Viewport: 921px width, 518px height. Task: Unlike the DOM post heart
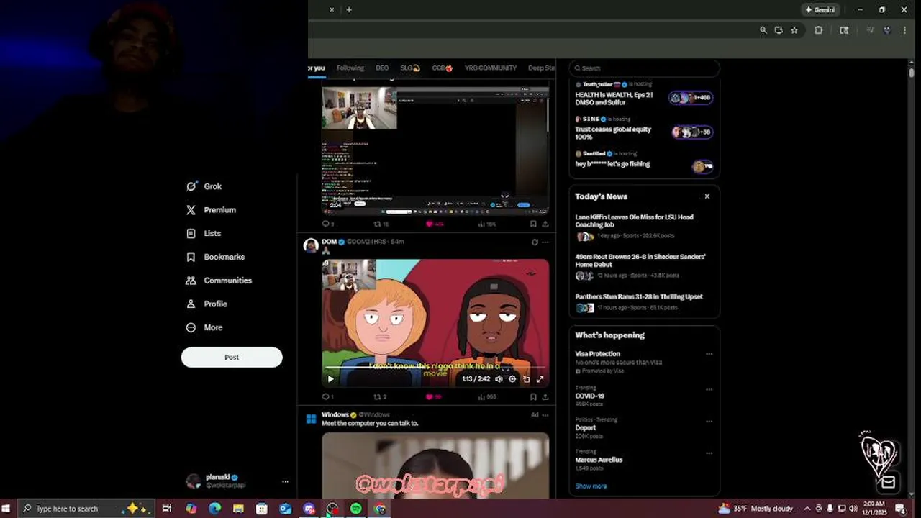click(433, 396)
